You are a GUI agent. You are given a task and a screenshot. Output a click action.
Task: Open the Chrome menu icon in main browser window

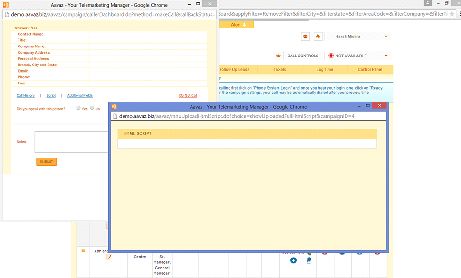point(460,14)
